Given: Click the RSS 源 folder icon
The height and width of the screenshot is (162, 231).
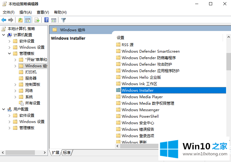Looking at the screenshot, I should (x=118, y=45).
